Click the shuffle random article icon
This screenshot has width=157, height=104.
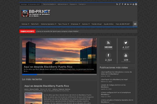[x=135, y=24]
